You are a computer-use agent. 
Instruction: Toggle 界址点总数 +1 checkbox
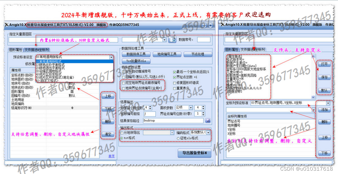point(175,77)
